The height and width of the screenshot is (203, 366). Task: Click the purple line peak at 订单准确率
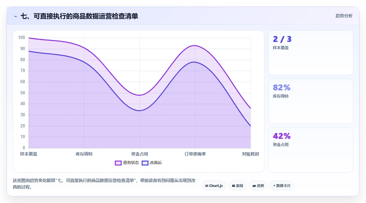pos(195,46)
